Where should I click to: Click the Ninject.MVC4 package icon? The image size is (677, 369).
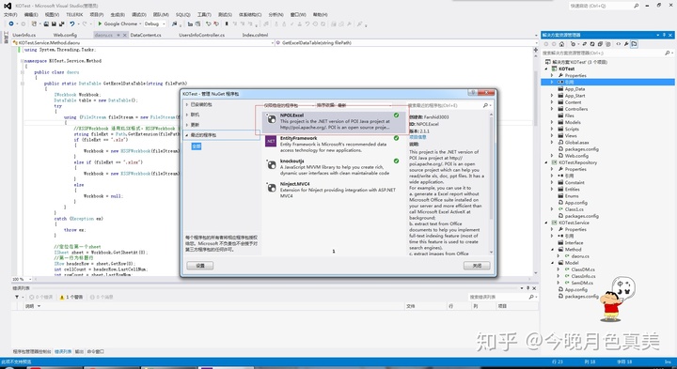(271, 187)
